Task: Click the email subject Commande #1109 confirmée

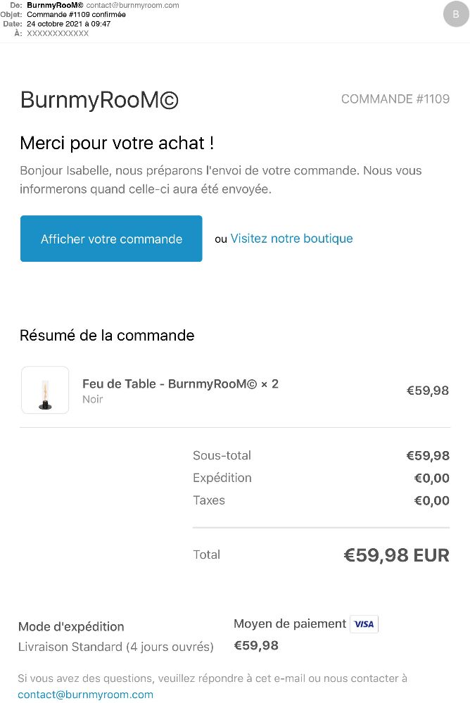Action: coord(76,14)
